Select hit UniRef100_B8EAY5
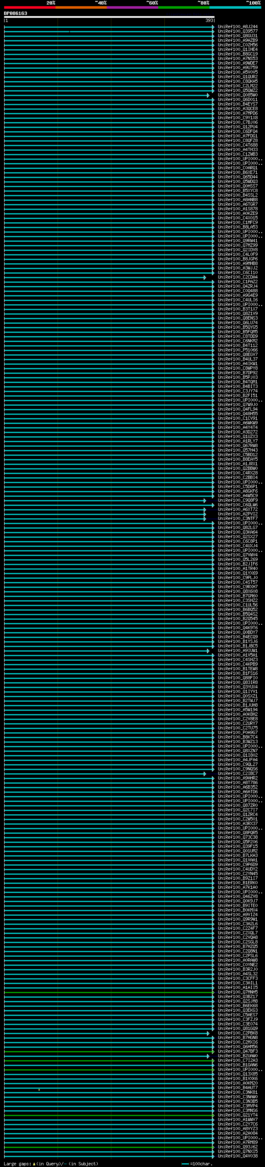The image size is (265, 1167). (x=238, y=460)
